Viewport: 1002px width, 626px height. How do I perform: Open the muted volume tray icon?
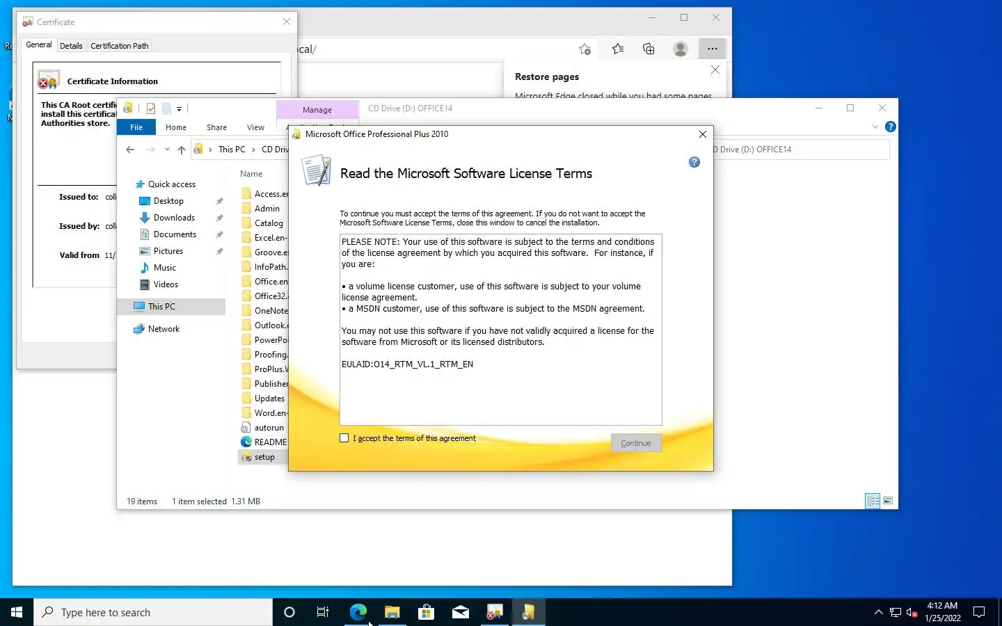pyautogui.click(x=912, y=613)
